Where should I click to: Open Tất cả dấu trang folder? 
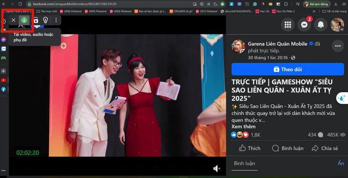coord(335,11)
